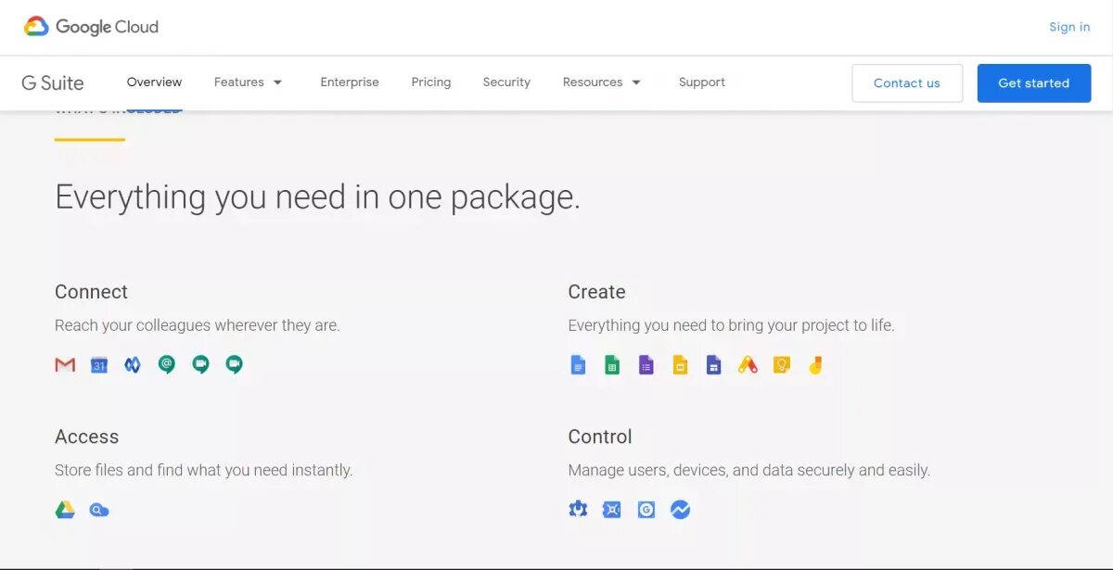Open the Google Drive icon under Access
Image resolution: width=1113 pixels, height=570 pixels.
pyautogui.click(x=64, y=509)
